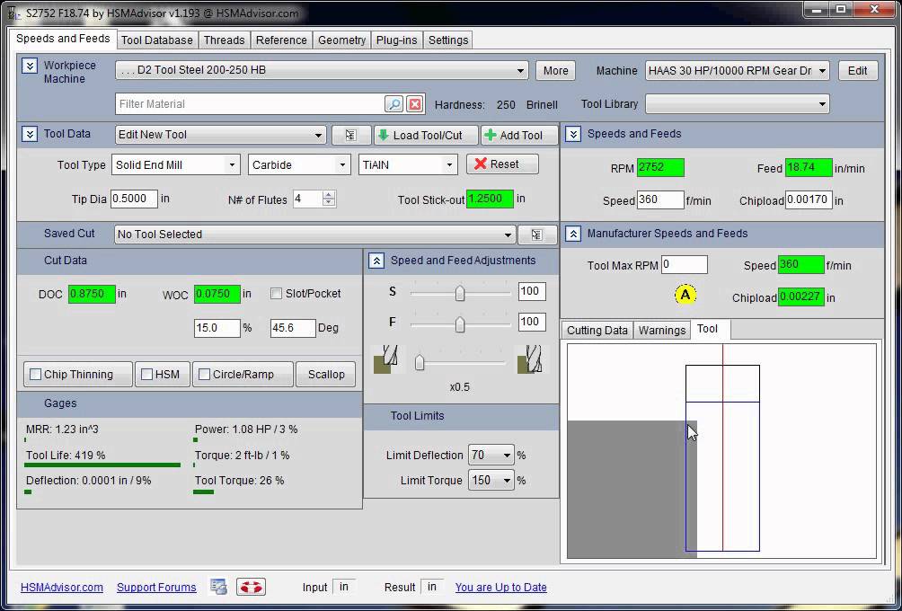The height and width of the screenshot is (611, 902).
Task: Toggle Speed and Feed Adjustments chevron
Action: click(x=376, y=261)
